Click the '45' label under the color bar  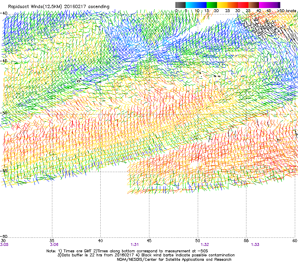click(269, 11)
